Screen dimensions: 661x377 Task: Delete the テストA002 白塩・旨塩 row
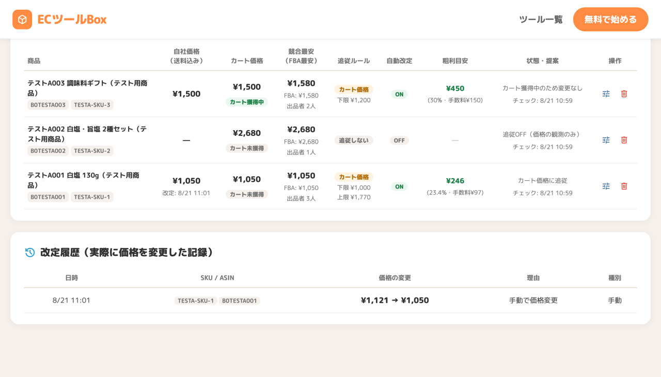(x=624, y=140)
